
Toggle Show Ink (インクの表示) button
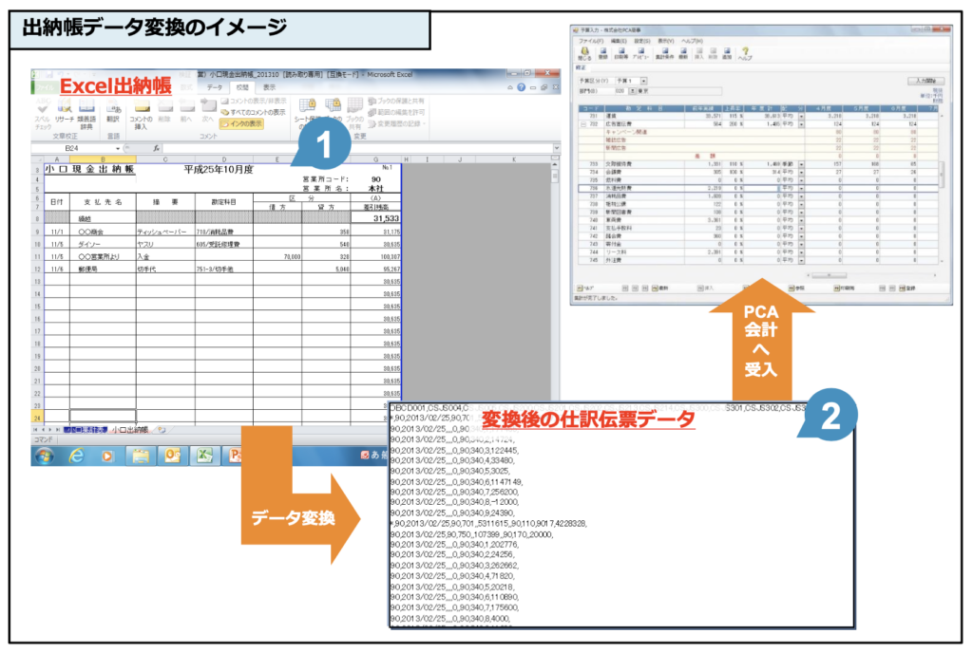(x=240, y=123)
